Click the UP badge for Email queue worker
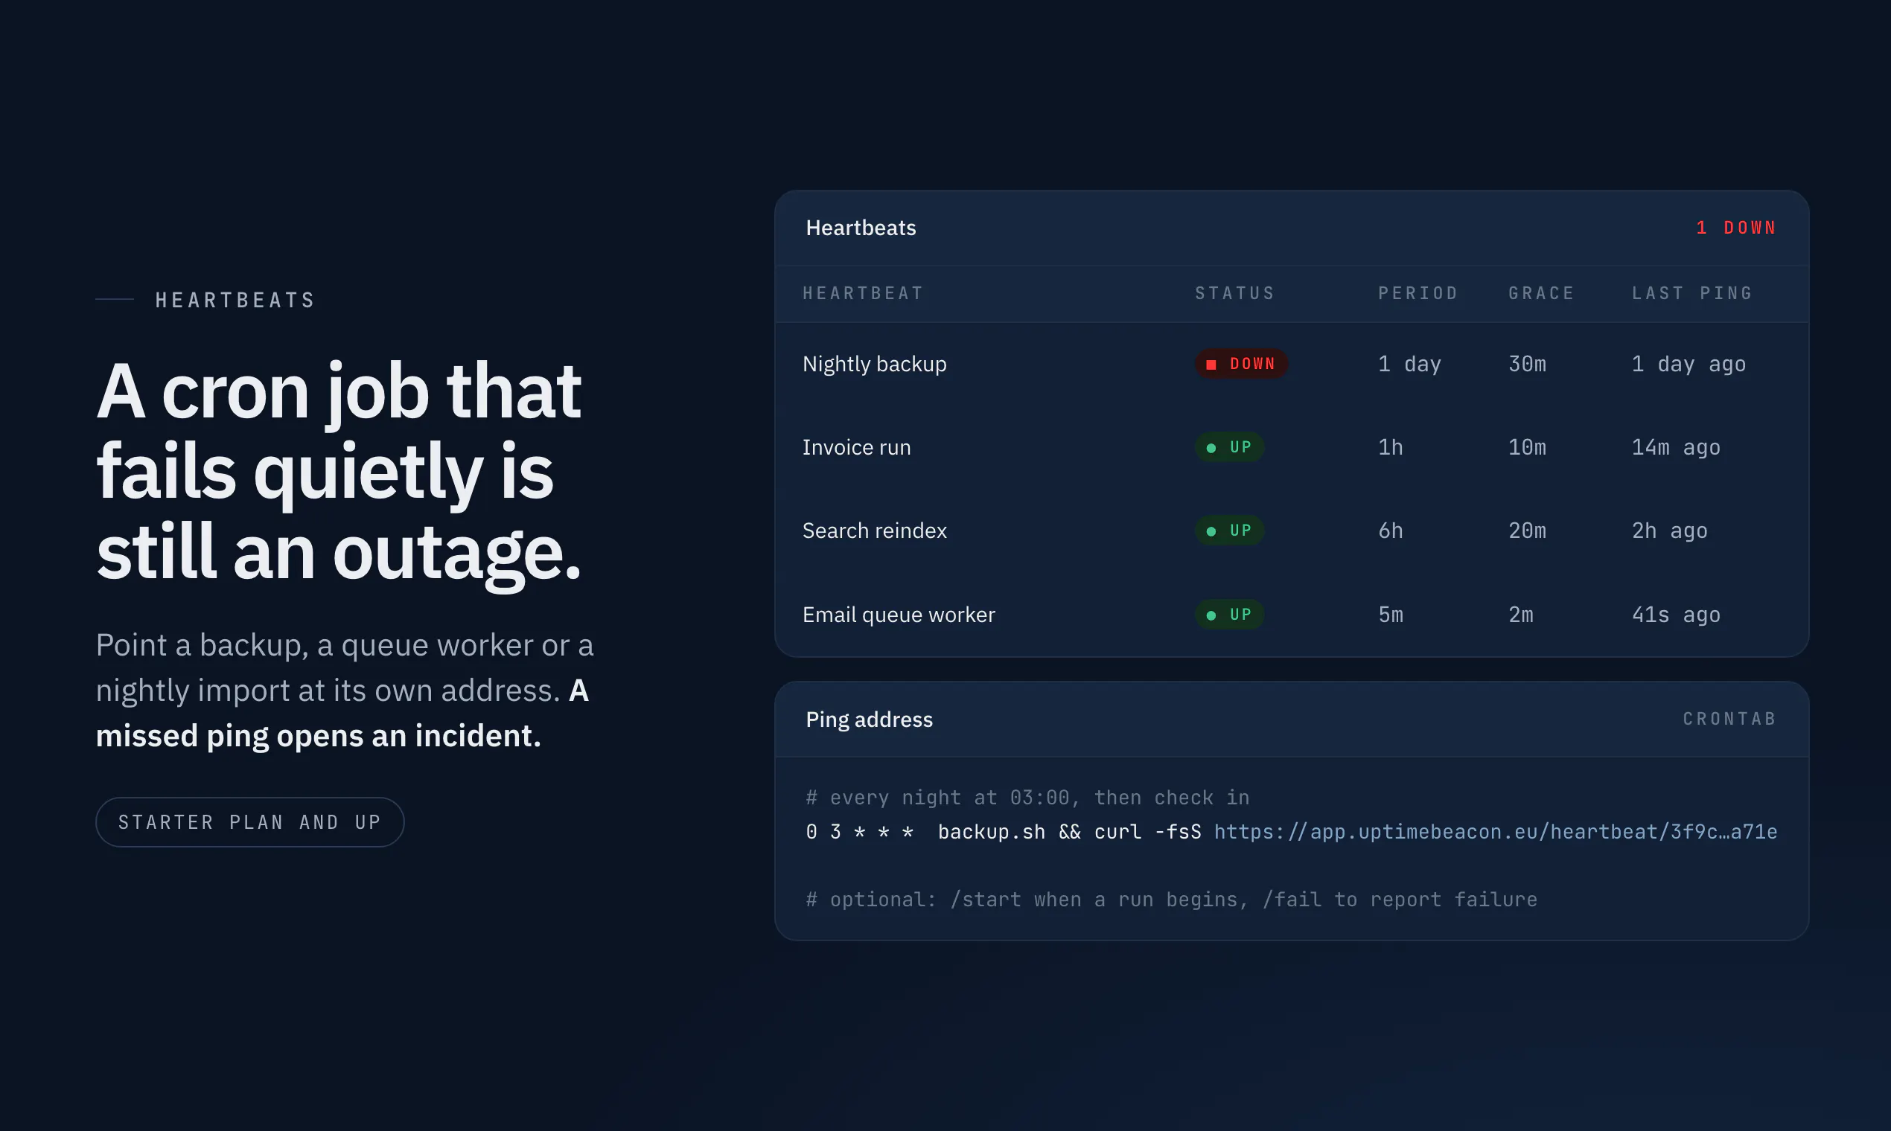This screenshot has width=1891, height=1131. 1229,615
